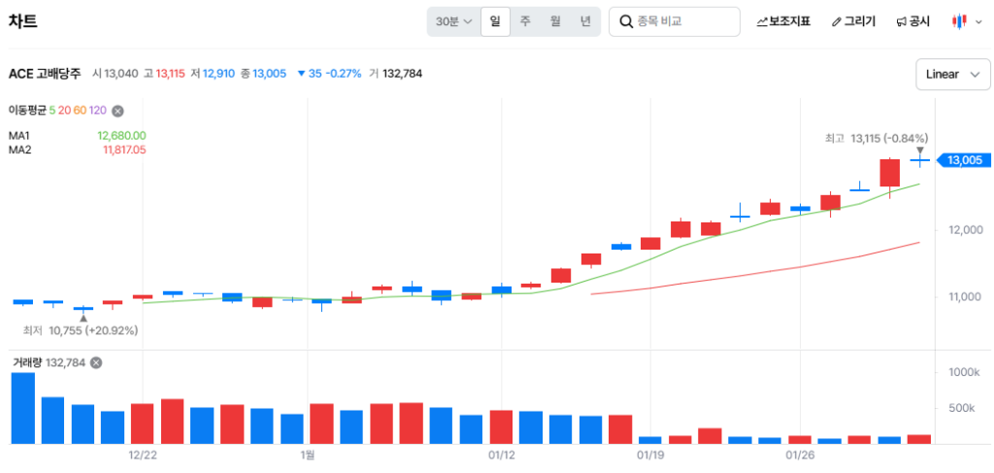
Task: Switch to yearly 년 chart interval
Action: 585,21
